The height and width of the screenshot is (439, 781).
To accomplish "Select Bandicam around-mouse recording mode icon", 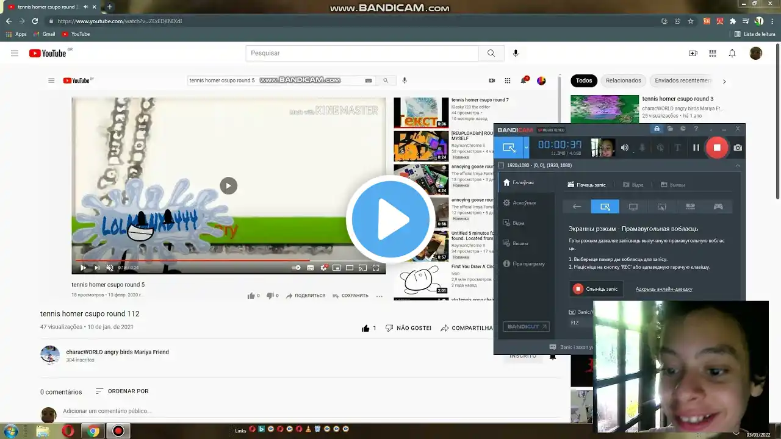I will 661,207.
